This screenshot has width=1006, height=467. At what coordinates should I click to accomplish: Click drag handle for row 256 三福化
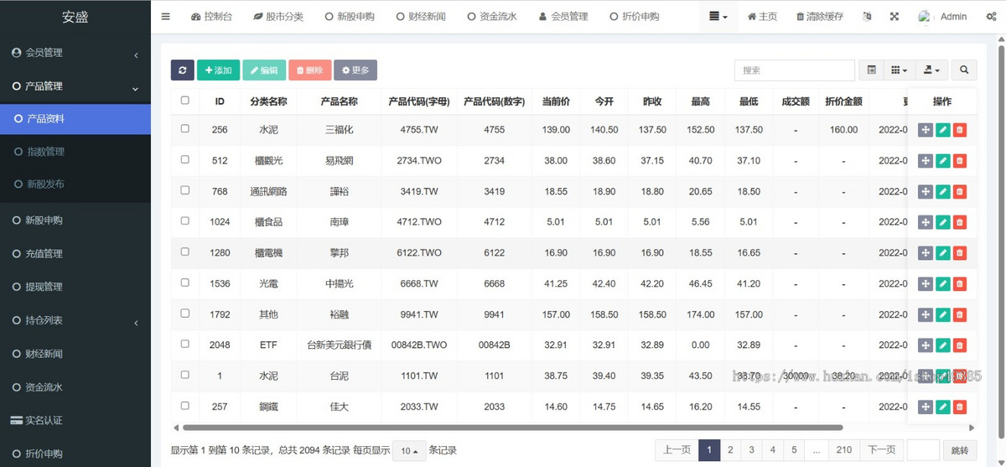(x=926, y=129)
